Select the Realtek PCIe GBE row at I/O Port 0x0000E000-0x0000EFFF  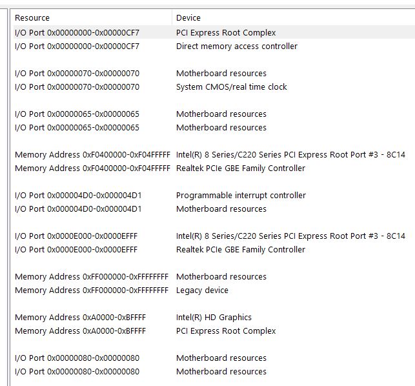pyautogui.click(x=214, y=249)
